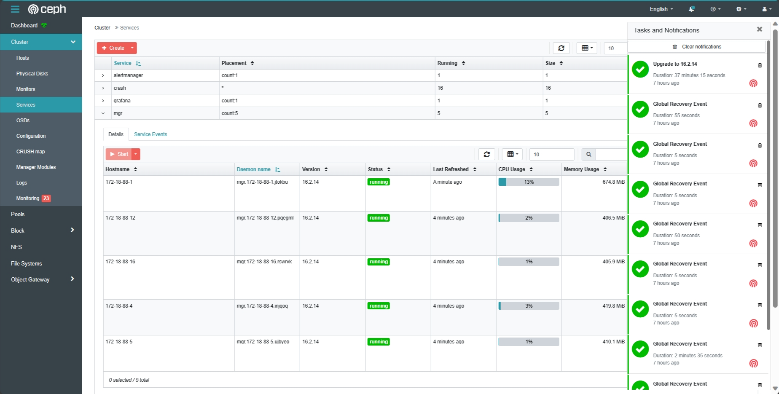779x394 pixels.
Task: Click Ceph icon on 55 seconds recovery event
Action: click(753, 123)
